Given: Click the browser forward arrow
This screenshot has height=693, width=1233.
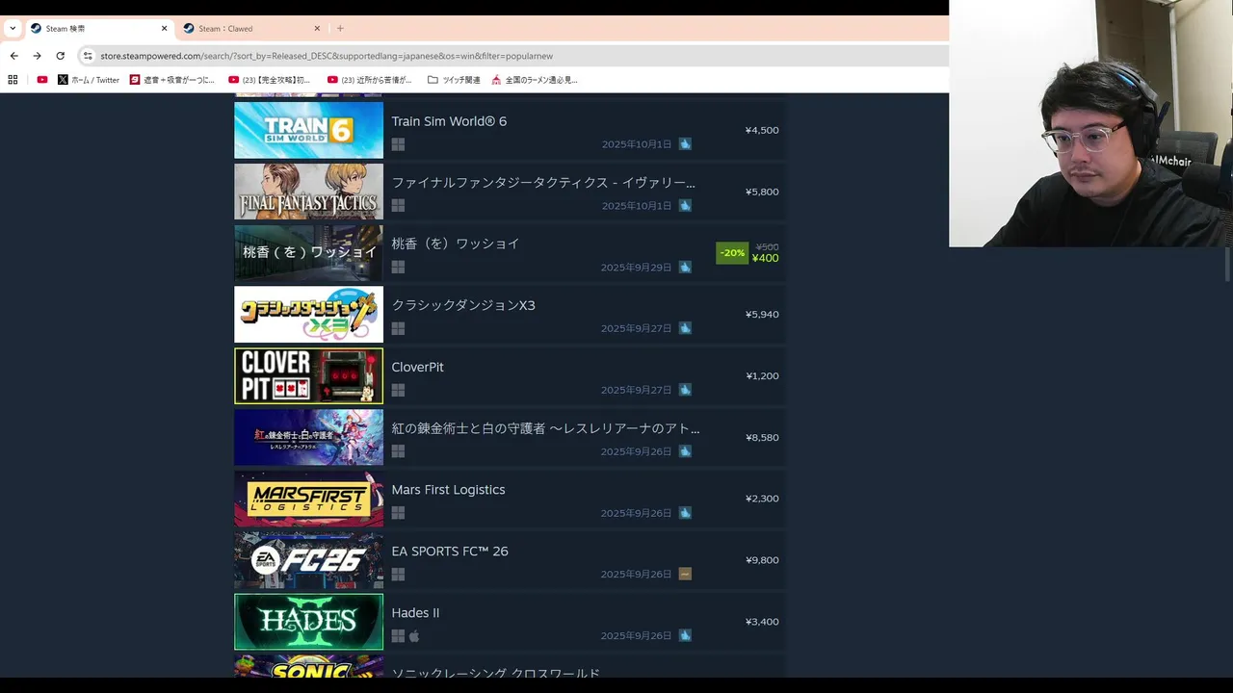Looking at the screenshot, I should pyautogui.click(x=37, y=56).
